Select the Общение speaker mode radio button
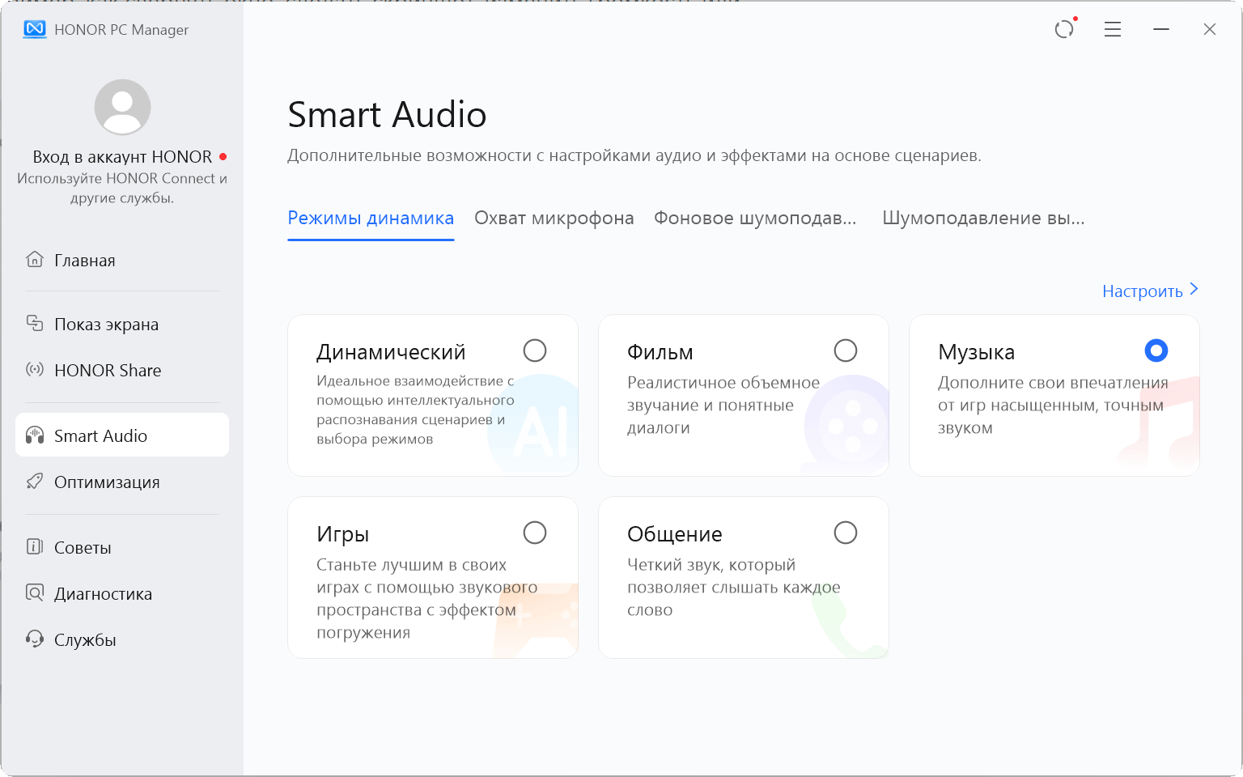 coord(846,533)
